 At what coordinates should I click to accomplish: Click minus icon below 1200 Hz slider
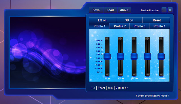tap(134, 75)
